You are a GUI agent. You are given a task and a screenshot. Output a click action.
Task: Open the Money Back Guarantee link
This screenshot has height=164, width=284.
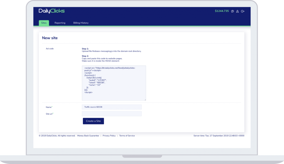click(88, 136)
